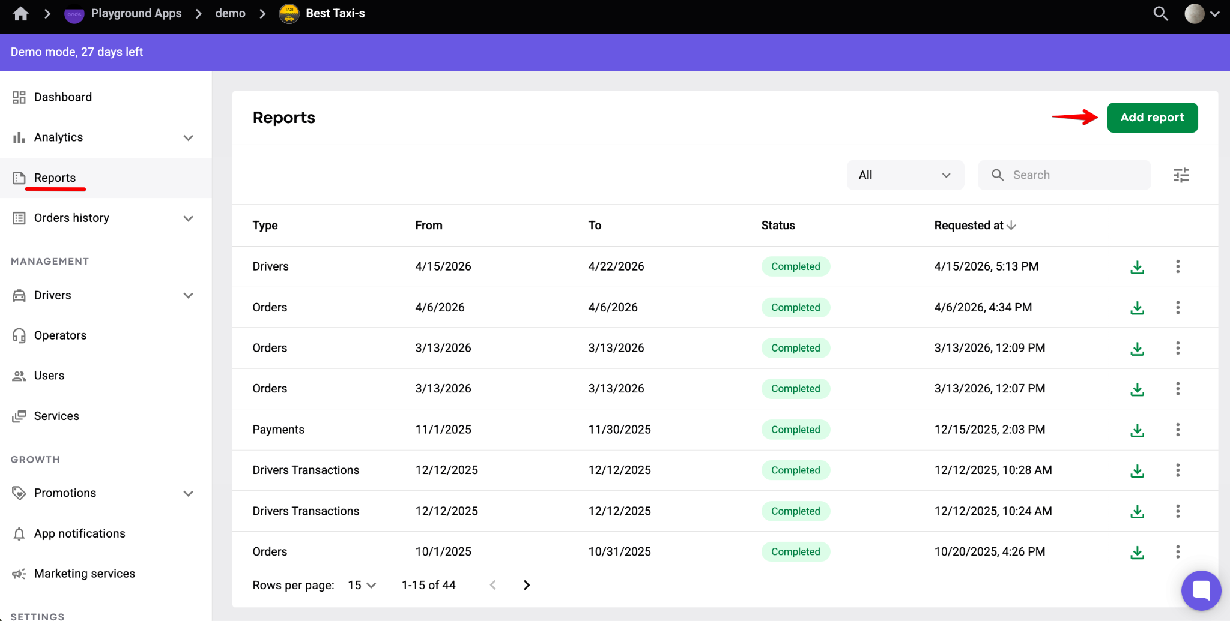Open the All report type filter dropdown
Screen dimensions: 1230x621
pyautogui.click(x=905, y=175)
